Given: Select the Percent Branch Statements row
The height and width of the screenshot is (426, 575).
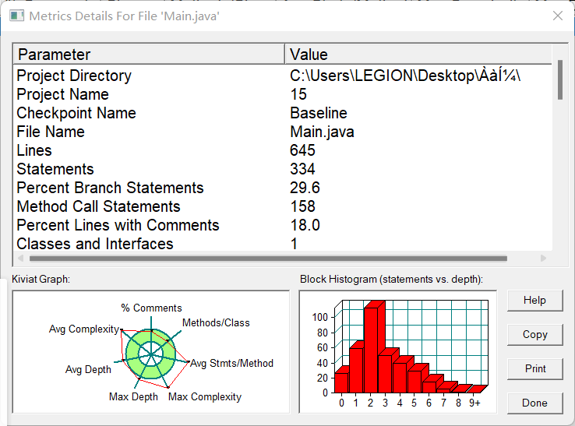Looking at the screenshot, I should (282, 188).
